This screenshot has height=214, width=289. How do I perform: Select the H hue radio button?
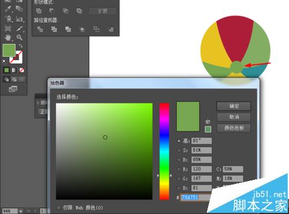(x=179, y=141)
